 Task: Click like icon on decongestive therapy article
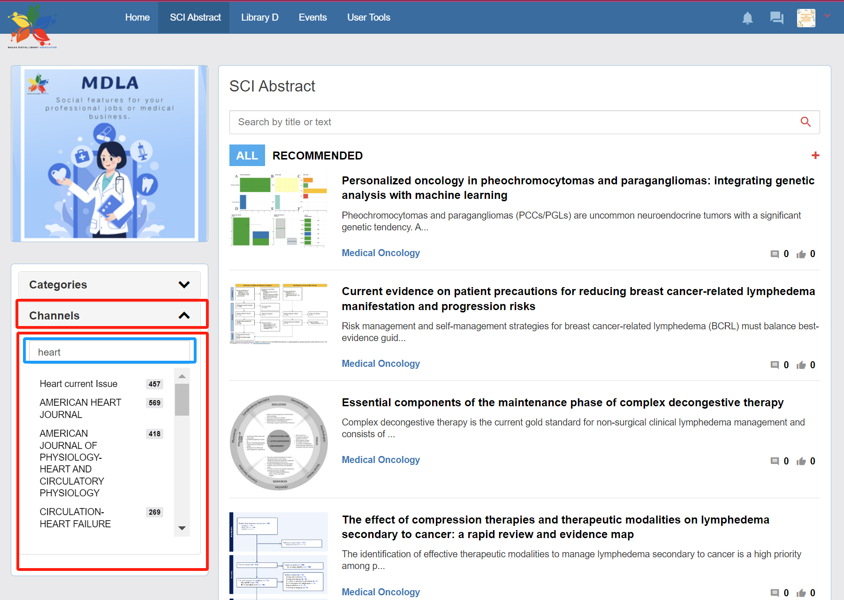pyautogui.click(x=801, y=462)
